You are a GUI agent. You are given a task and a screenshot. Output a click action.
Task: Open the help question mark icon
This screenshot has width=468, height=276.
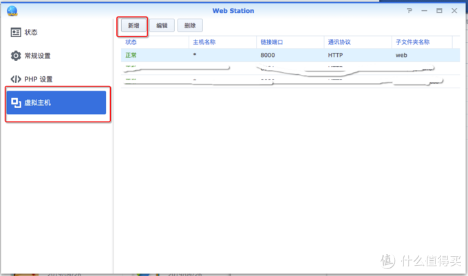click(x=409, y=11)
